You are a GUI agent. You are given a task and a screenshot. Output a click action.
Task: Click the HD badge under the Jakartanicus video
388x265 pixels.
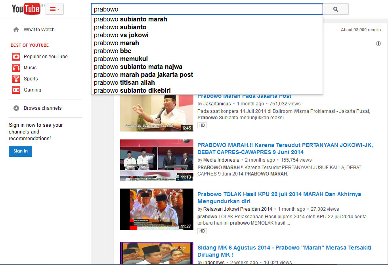coord(202,126)
